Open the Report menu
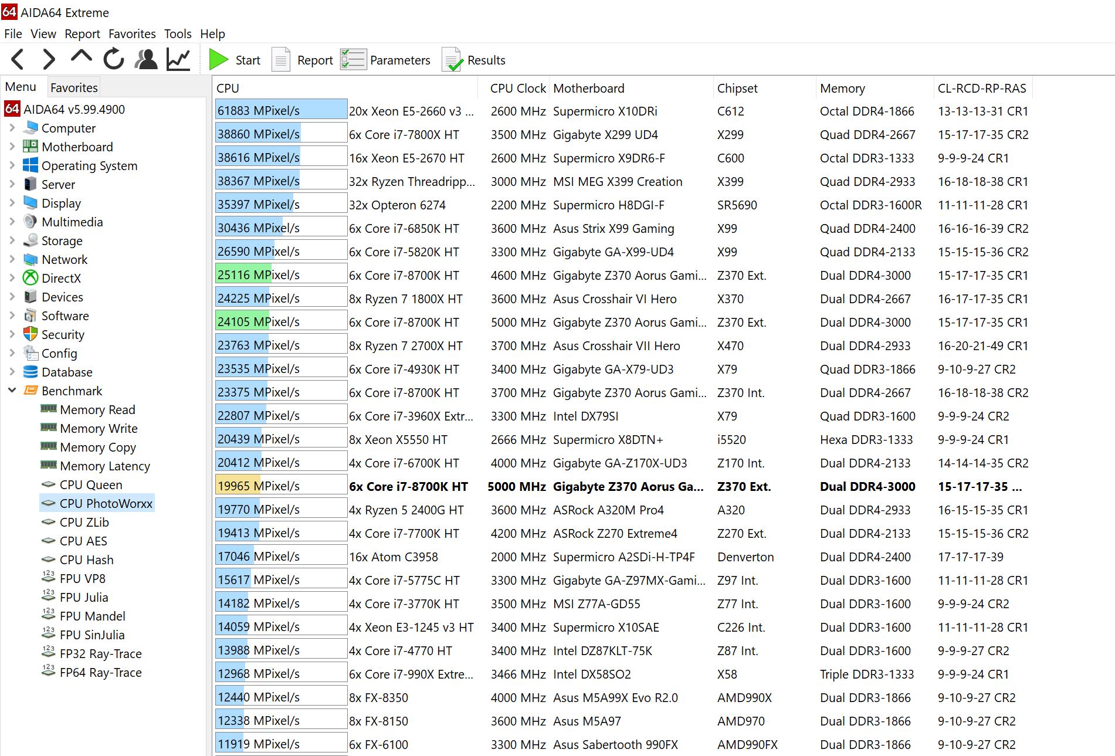Image resolution: width=1115 pixels, height=756 pixels. coord(82,33)
